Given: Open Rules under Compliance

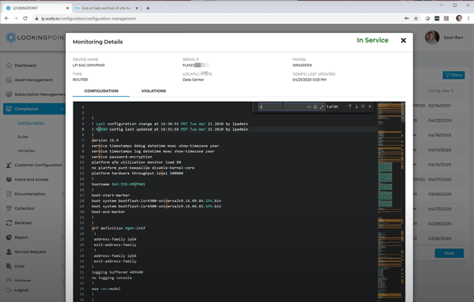Looking at the screenshot, I should point(23,137).
